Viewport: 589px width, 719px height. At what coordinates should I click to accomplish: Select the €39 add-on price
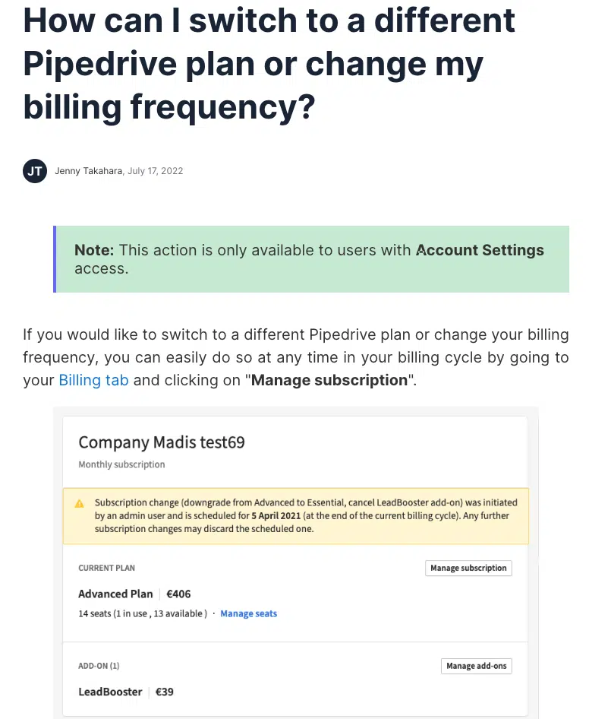click(x=165, y=692)
